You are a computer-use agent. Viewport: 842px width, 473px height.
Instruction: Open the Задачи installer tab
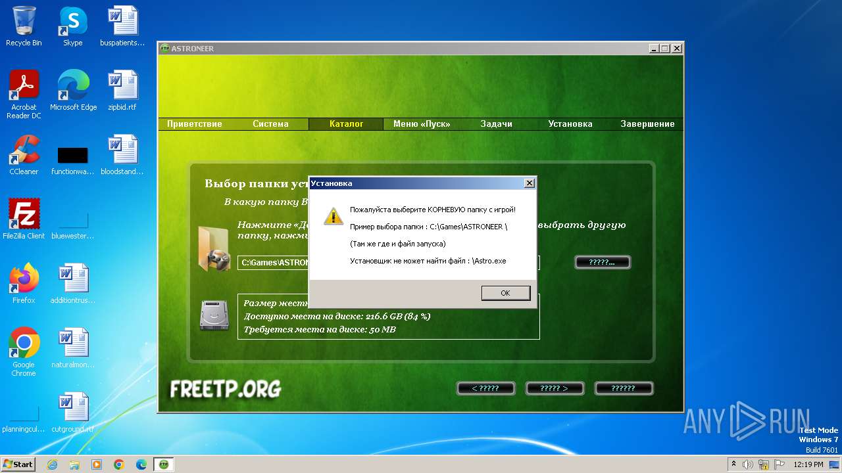[496, 124]
